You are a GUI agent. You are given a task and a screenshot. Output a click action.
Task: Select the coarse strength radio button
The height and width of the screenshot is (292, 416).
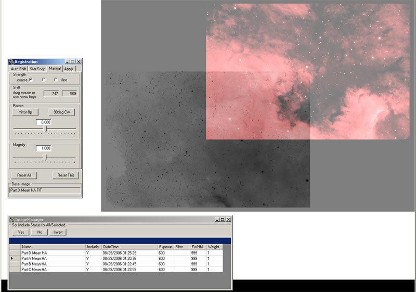pos(31,80)
